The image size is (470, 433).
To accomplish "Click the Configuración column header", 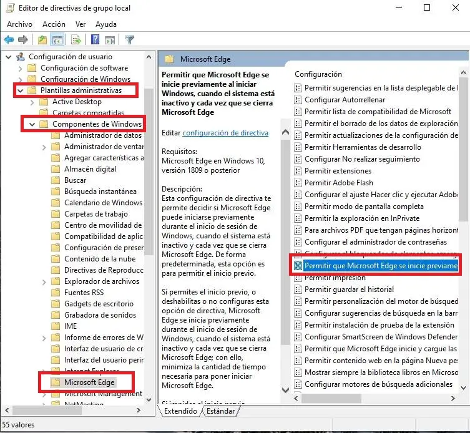I will click(x=318, y=74).
